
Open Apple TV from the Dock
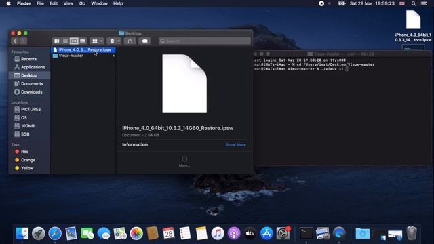tap(250, 233)
